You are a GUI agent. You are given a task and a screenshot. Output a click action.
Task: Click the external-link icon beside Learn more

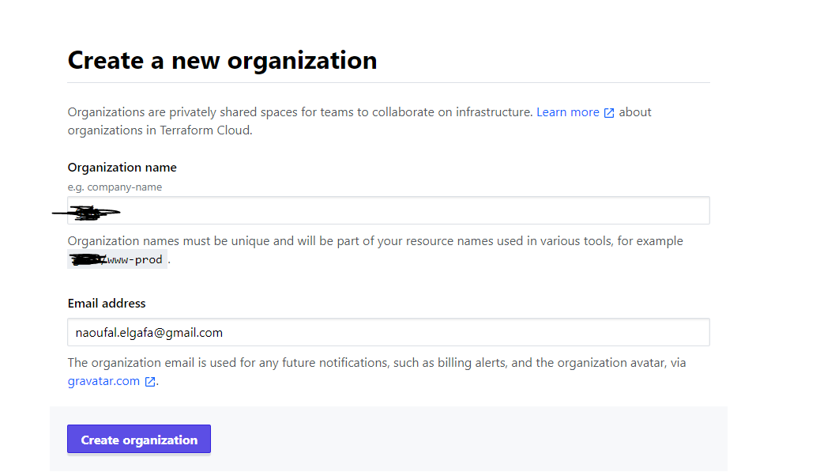point(608,111)
